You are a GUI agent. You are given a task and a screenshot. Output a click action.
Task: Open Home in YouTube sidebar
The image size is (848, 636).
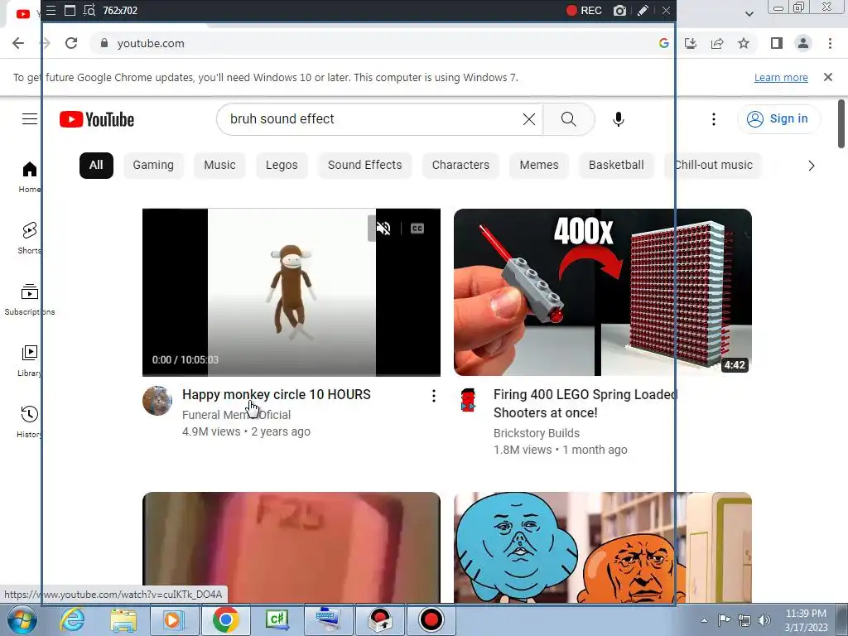pos(30,177)
